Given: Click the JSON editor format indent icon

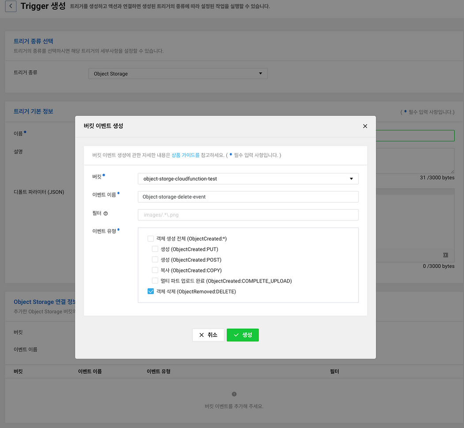Looking at the screenshot, I should 445,255.
